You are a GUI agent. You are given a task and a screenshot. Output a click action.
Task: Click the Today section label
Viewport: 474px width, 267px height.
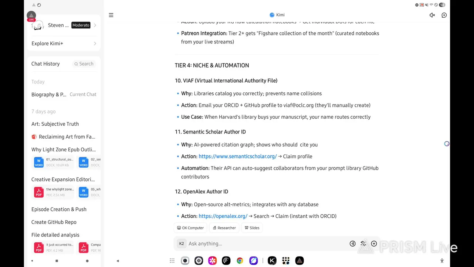38,82
